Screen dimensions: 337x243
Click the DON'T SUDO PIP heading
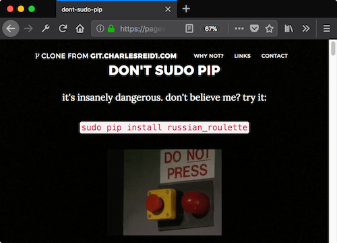164,71
